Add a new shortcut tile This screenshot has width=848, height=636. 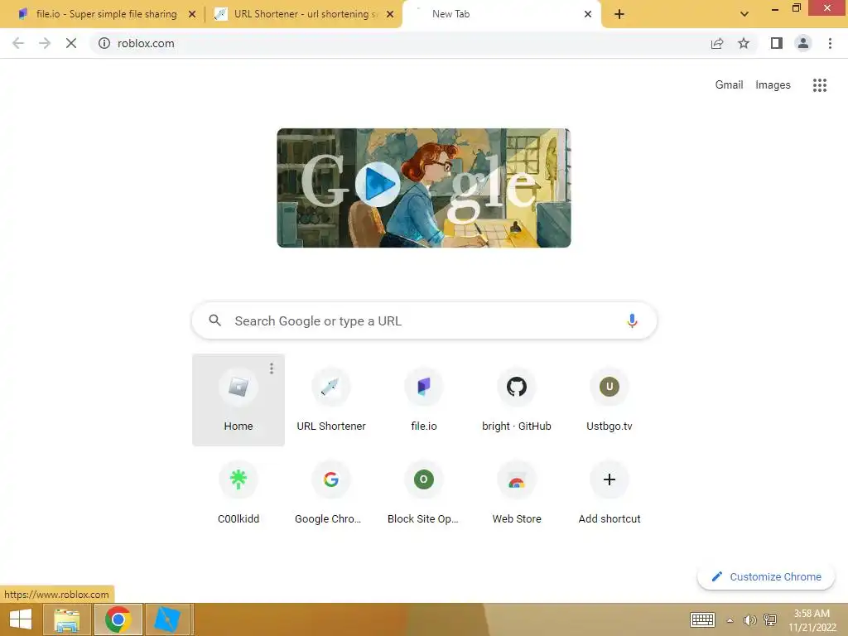609,493
